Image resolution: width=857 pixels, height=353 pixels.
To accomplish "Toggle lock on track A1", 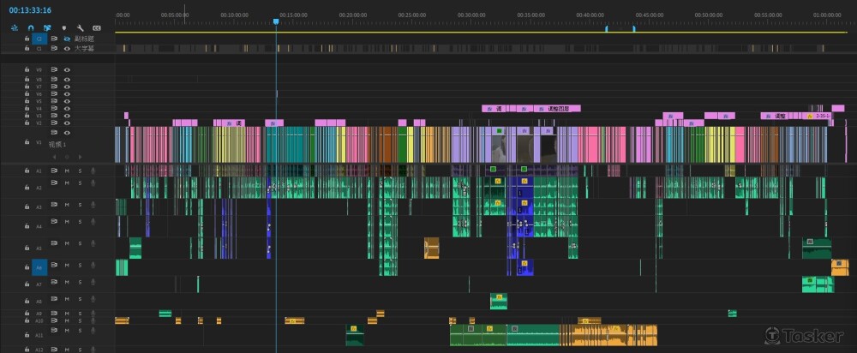I will point(27,171).
